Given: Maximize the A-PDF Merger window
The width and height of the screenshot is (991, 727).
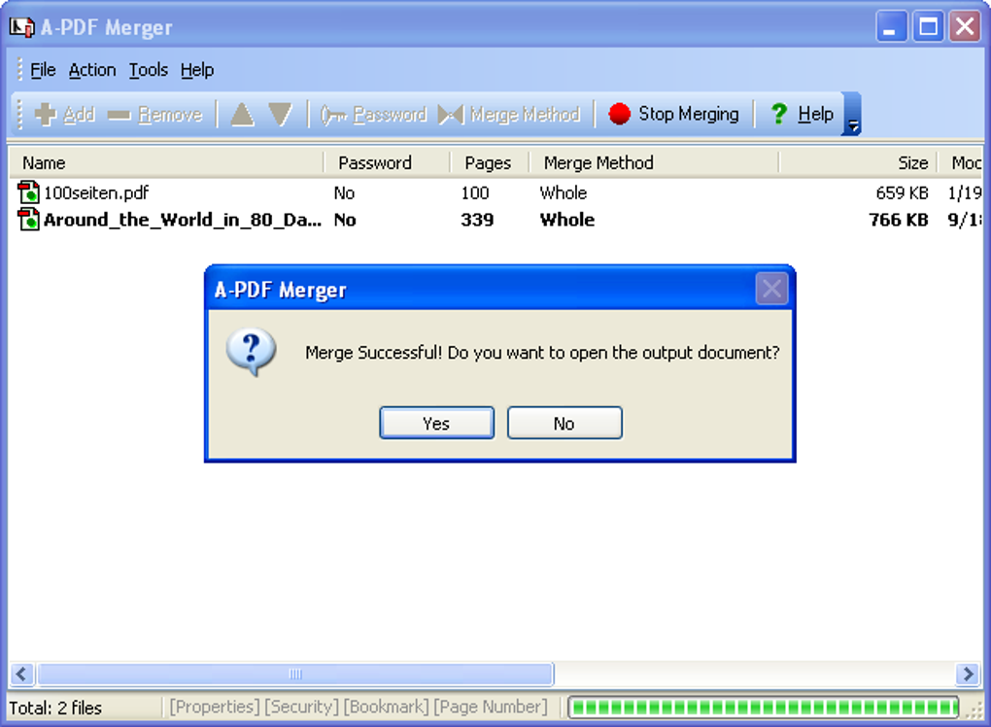Looking at the screenshot, I should coord(928,27).
